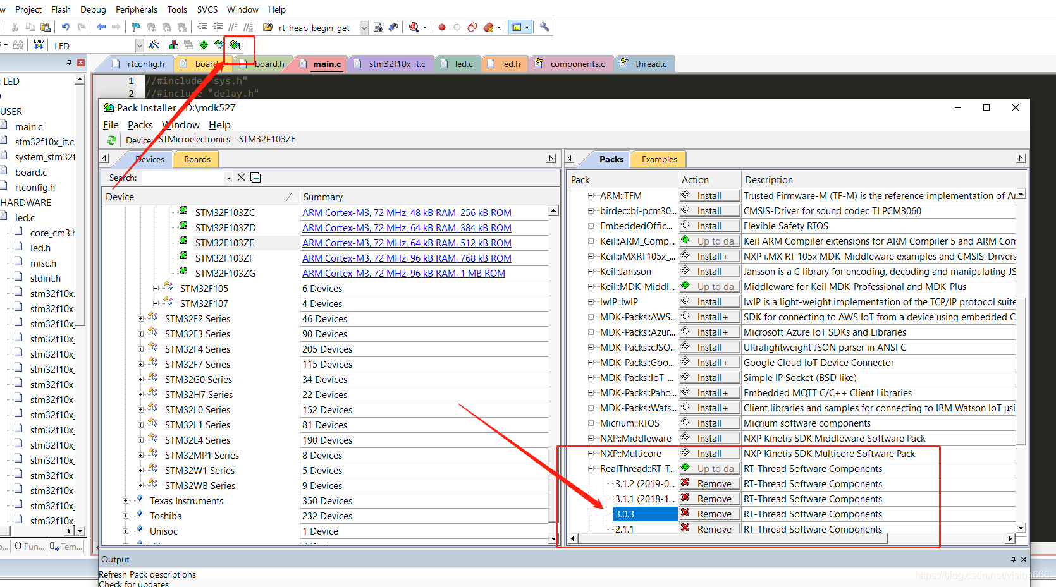Viewport: 1056px width, 587px height.
Task: Open STM32F103ZE summary link
Action: pyautogui.click(x=407, y=243)
